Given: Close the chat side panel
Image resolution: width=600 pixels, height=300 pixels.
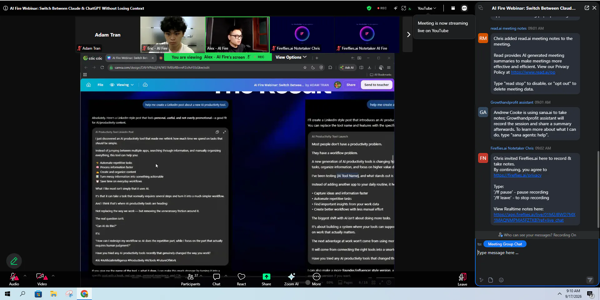Looking at the screenshot, I should [x=594, y=8].
